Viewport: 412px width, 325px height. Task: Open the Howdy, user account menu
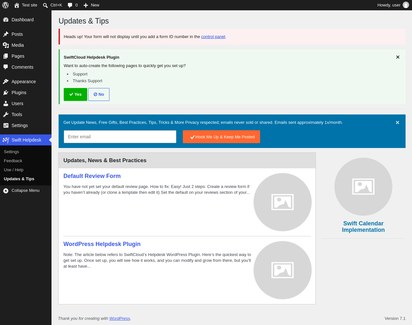click(x=393, y=5)
